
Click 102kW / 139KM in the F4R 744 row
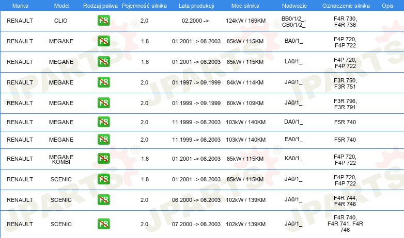click(x=245, y=200)
